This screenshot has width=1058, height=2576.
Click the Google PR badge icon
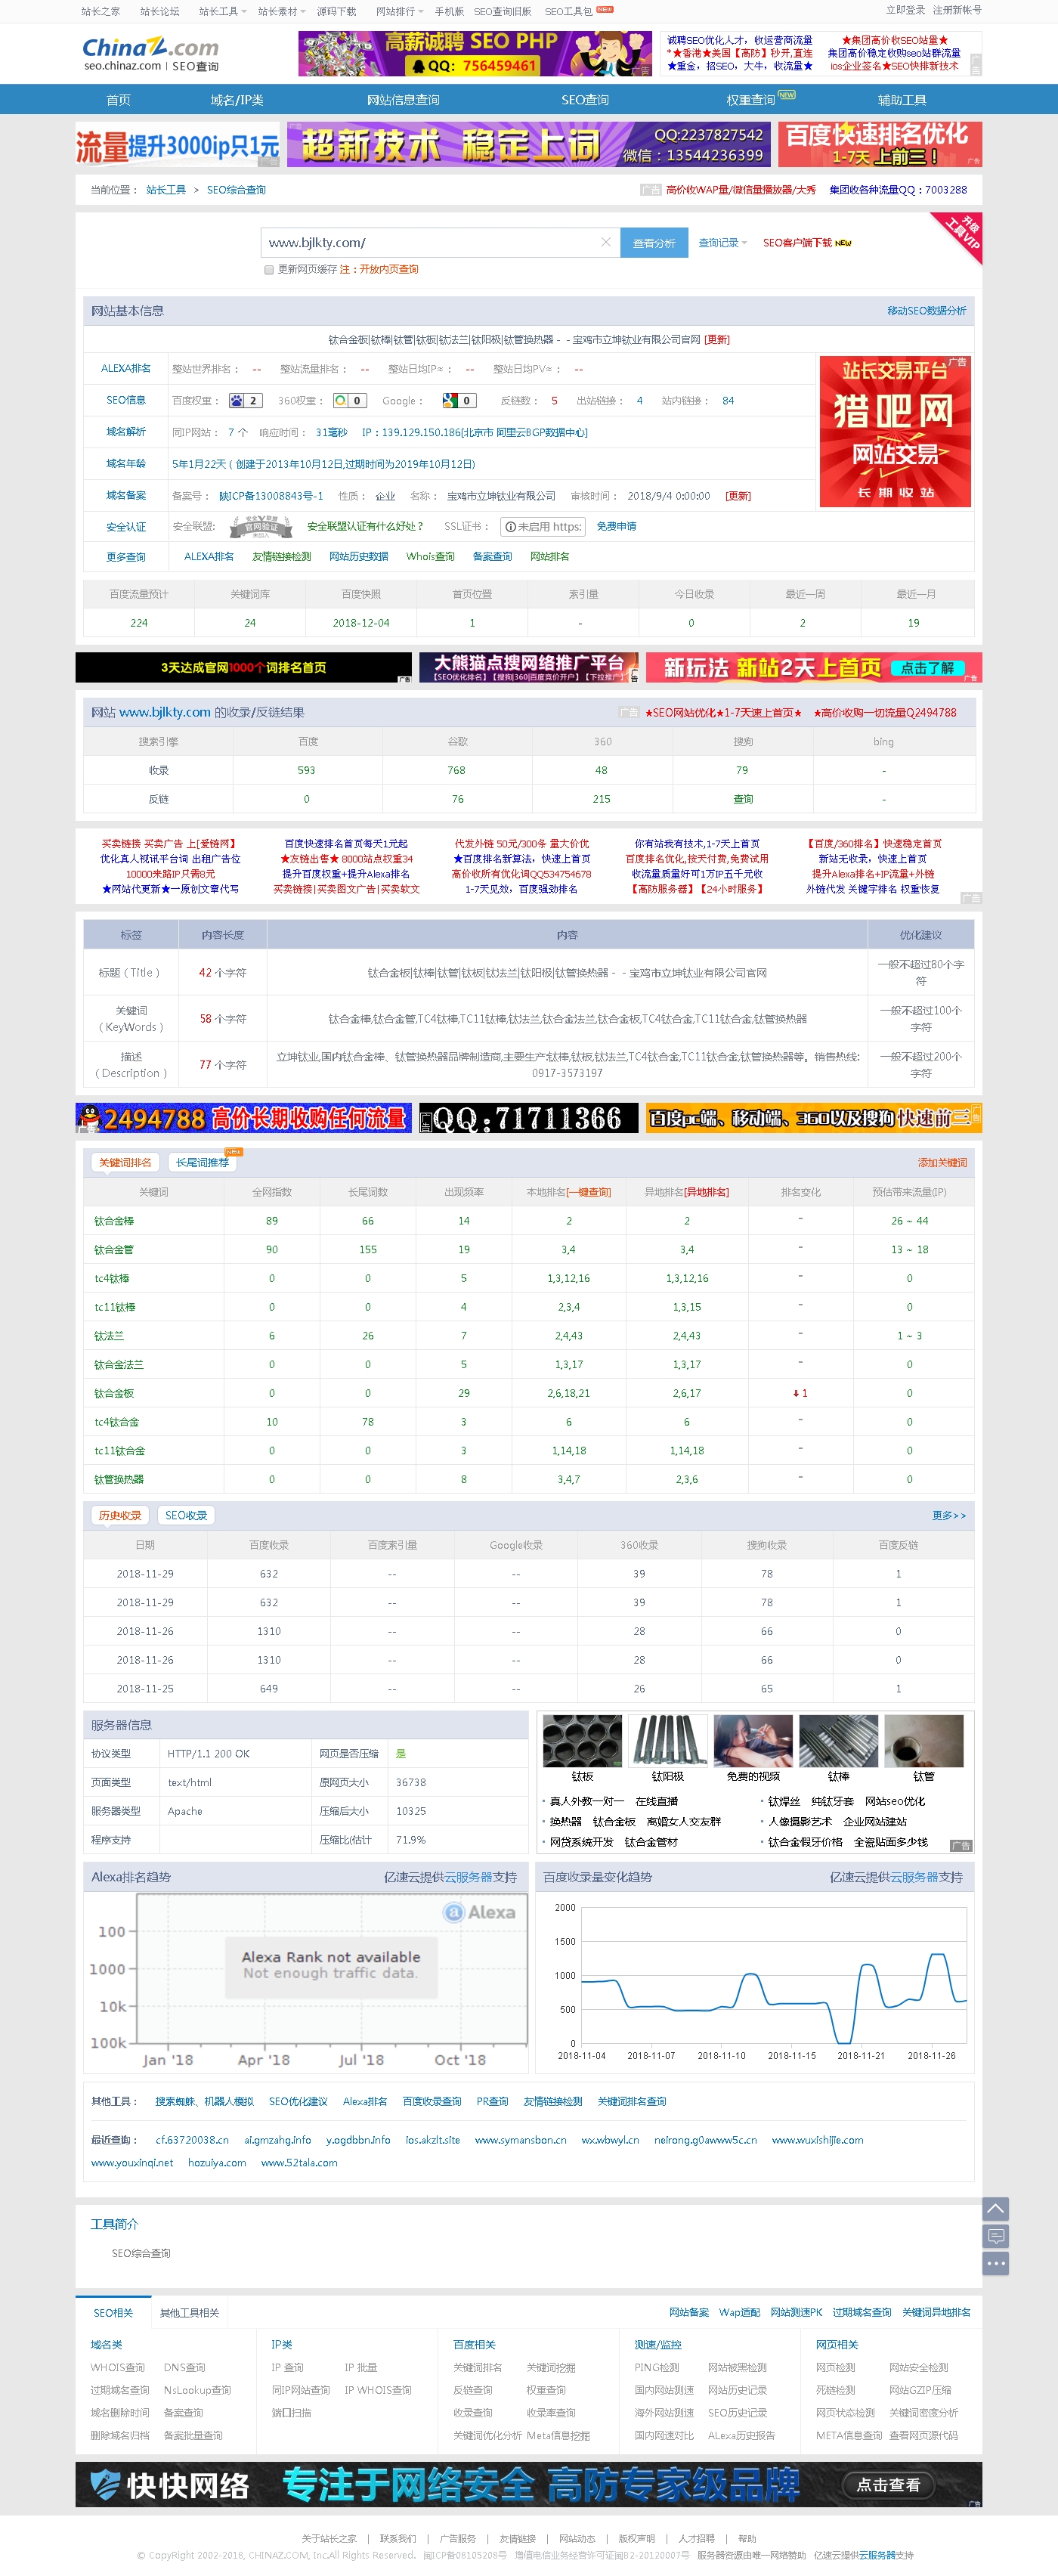458,400
